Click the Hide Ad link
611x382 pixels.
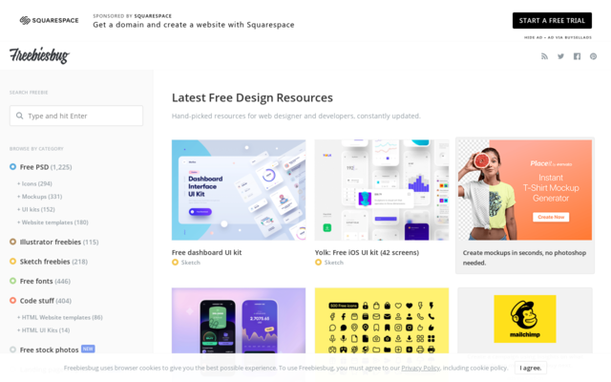(x=533, y=37)
